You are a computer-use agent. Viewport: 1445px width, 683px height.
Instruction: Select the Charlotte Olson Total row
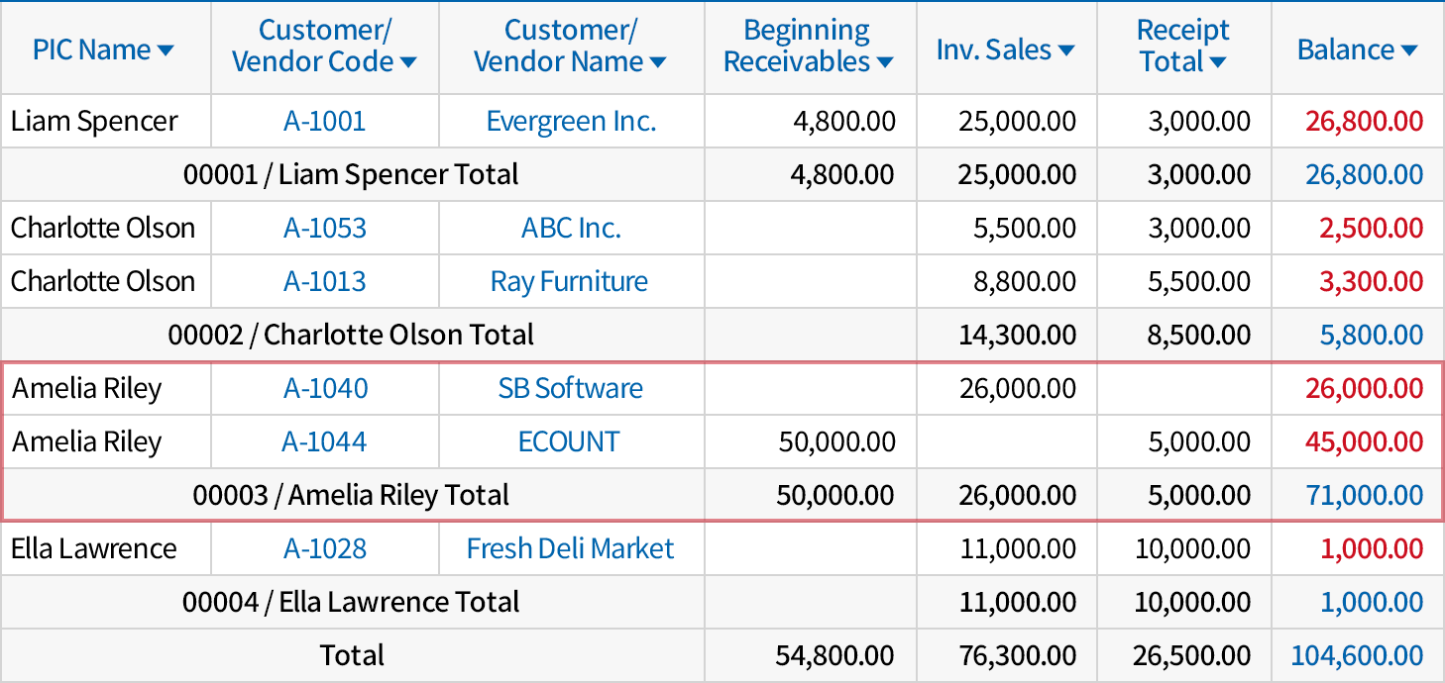pyautogui.click(x=351, y=336)
